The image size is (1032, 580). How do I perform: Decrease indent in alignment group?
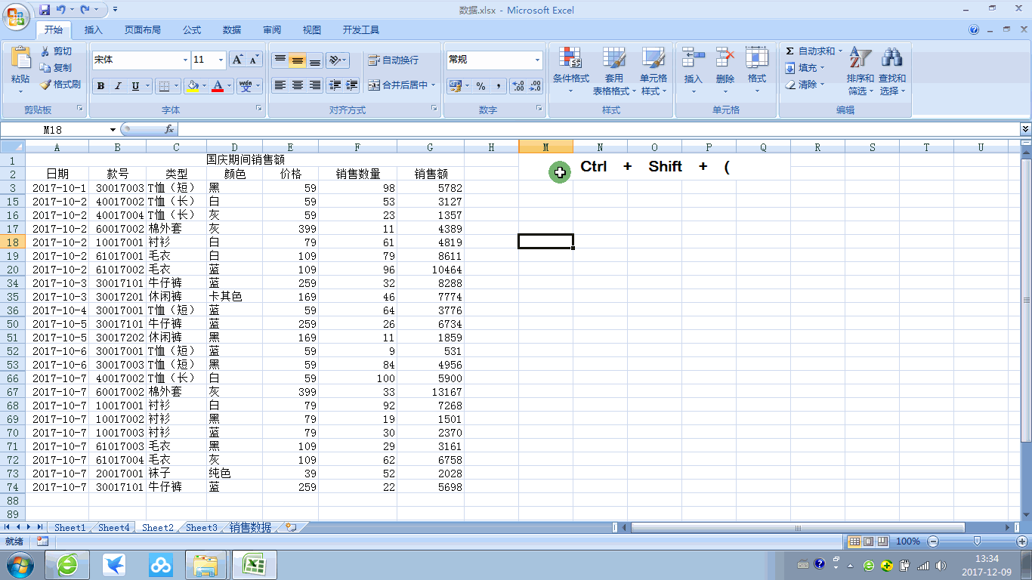pos(335,85)
